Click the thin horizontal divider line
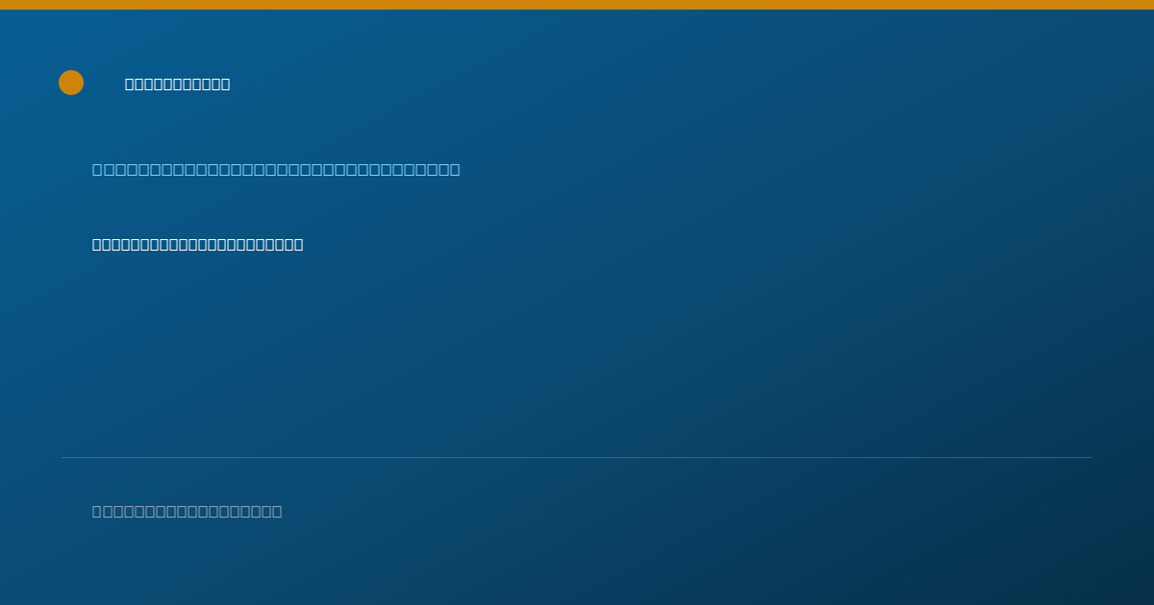This screenshot has width=1154, height=605. (577, 458)
